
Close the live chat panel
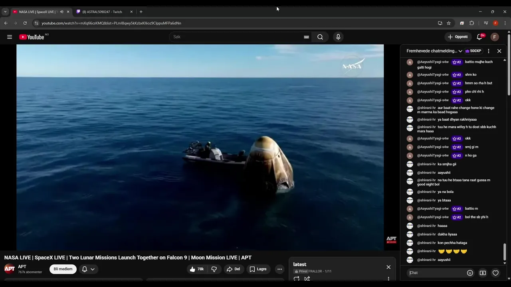(499, 51)
